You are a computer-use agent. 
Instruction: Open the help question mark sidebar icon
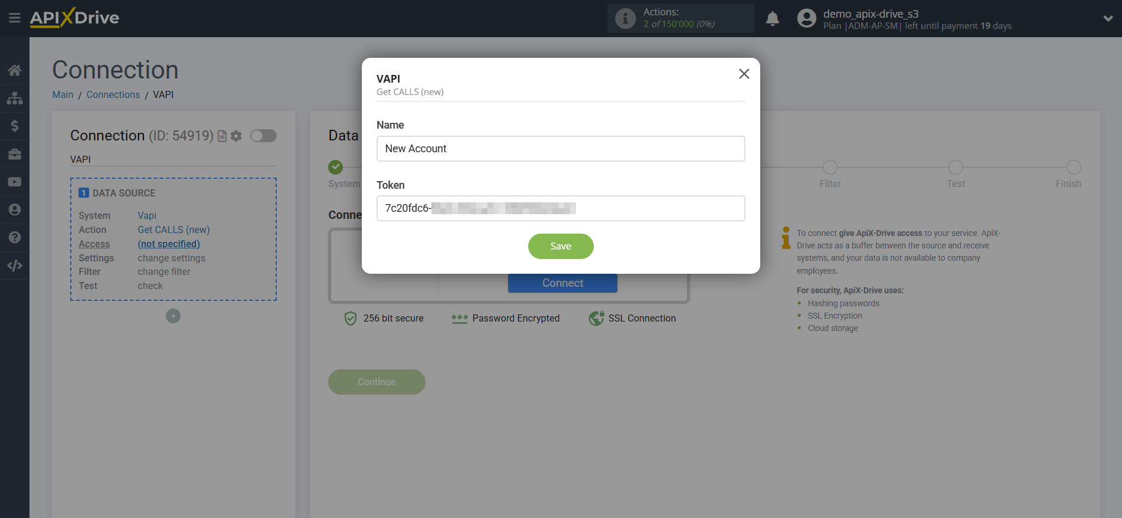point(15,237)
